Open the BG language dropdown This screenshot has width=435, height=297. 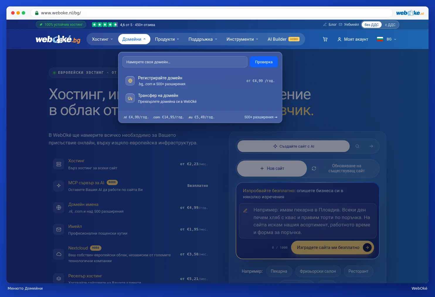click(x=391, y=39)
